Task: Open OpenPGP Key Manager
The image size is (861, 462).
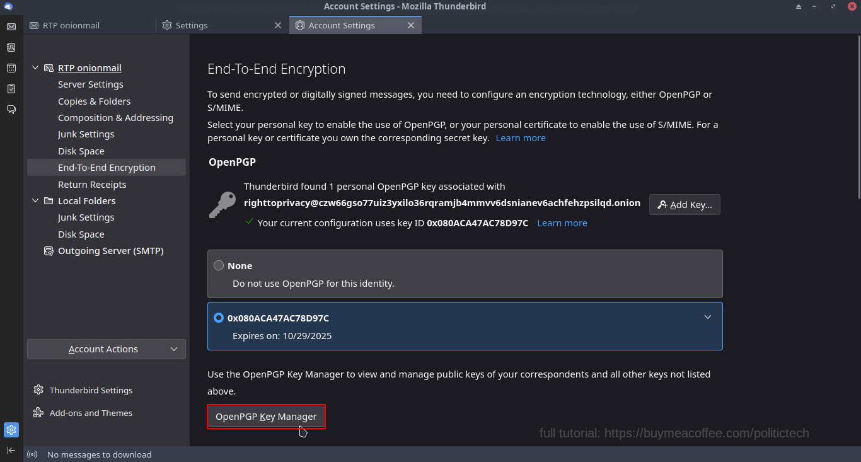Action: click(x=266, y=417)
